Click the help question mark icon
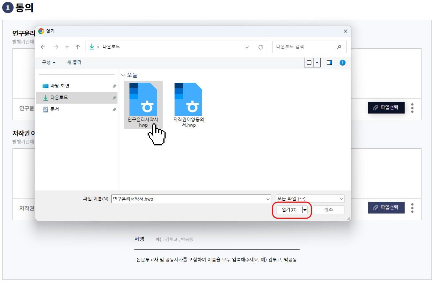 [343, 63]
